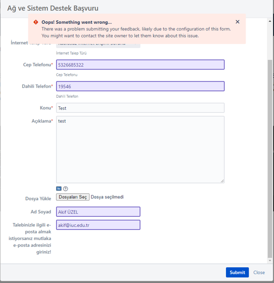Focus the Dahili Telefon input field
The image size is (274, 283).
140,86
